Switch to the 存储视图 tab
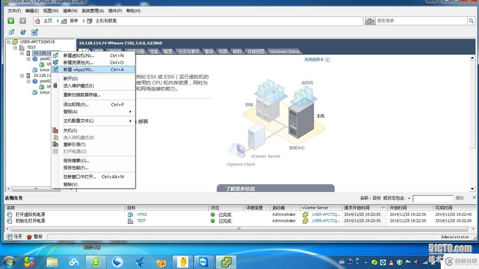 (256, 51)
